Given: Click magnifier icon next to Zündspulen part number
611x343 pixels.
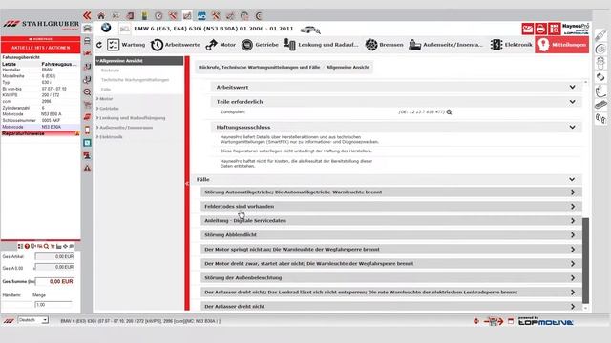Looking at the screenshot, I should point(449,112).
